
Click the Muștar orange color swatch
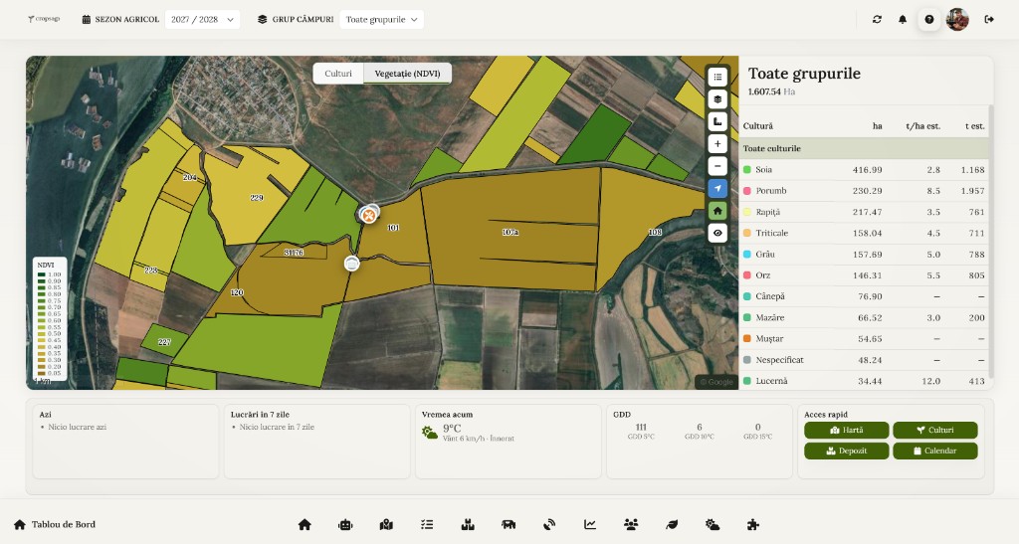click(747, 338)
